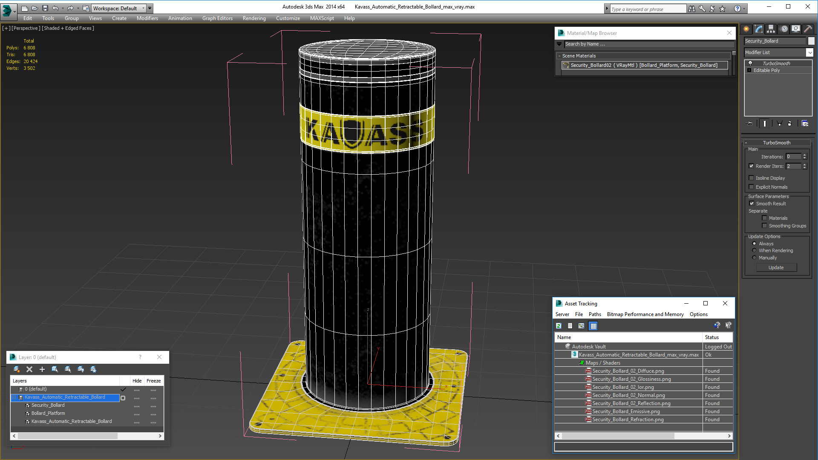Viewport: 818px width, 460px height.
Task: Click the Help question mark icon in title bar
Action: pyautogui.click(x=737, y=9)
